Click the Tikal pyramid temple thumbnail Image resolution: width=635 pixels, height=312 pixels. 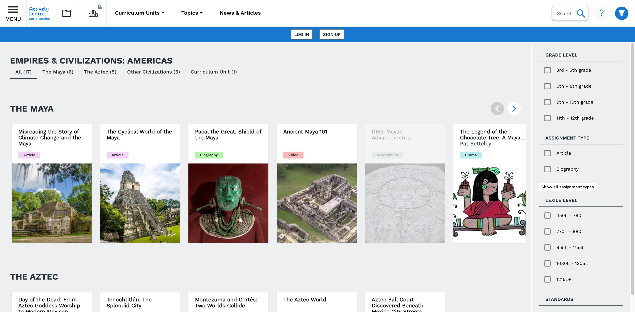click(x=140, y=203)
